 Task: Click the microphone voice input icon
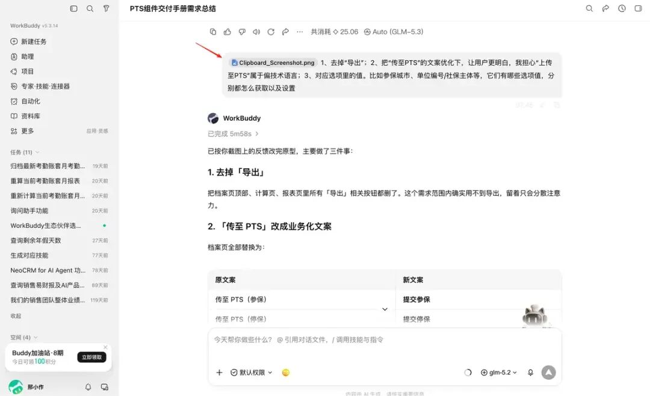530,373
